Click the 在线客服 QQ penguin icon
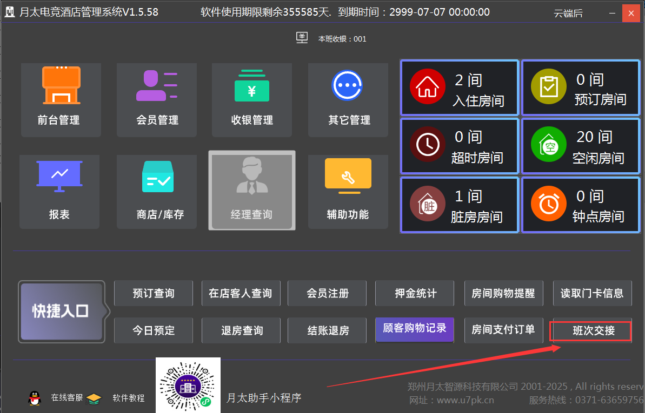 coord(35,398)
